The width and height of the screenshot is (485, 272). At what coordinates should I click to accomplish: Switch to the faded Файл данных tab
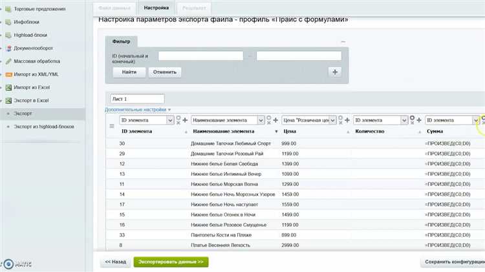[114, 8]
